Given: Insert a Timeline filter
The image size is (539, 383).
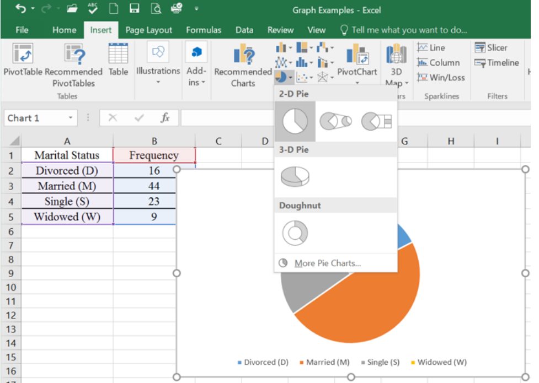Looking at the screenshot, I should pyautogui.click(x=497, y=62).
